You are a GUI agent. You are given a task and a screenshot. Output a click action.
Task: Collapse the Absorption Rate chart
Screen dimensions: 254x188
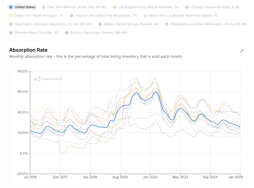(x=242, y=51)
